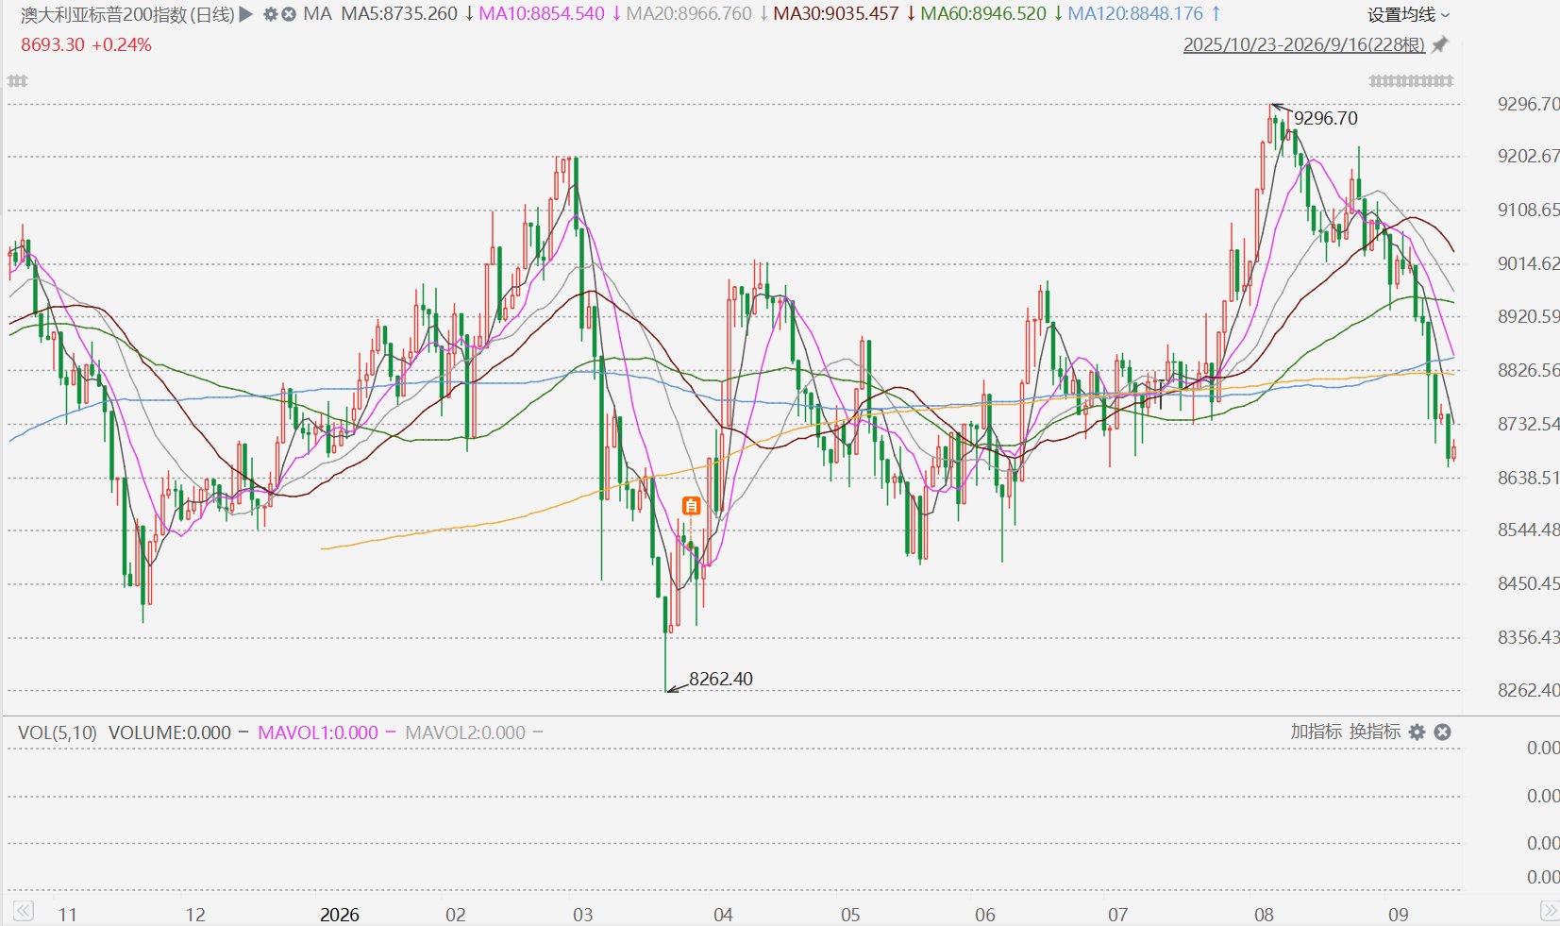Image resolution: width=1560 pixels, height=926 pixels.
Task: Open the 2025/10/23-2026/9/16 date range link
Action: 1304,45
